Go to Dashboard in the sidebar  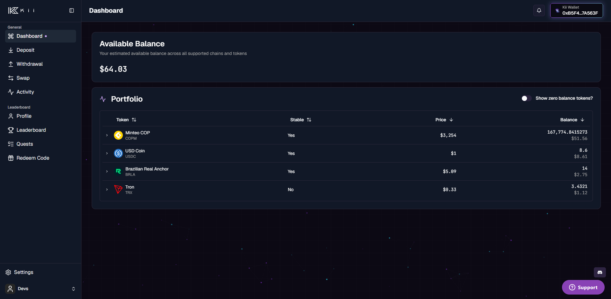coord(40,36)
